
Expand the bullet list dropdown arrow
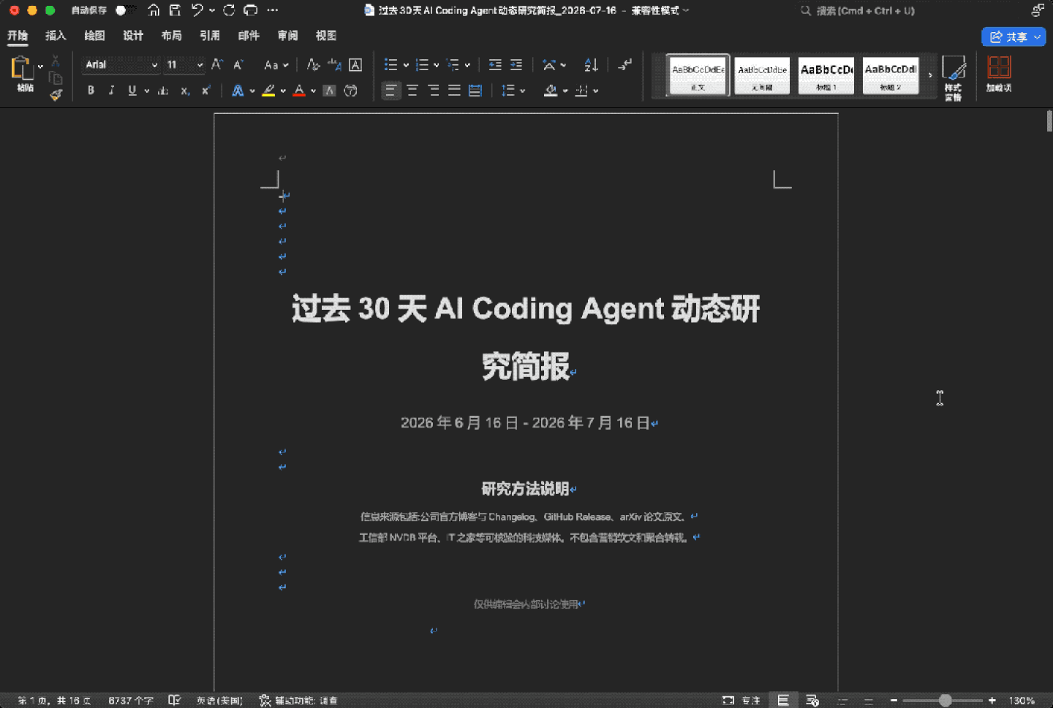(406, 65)
